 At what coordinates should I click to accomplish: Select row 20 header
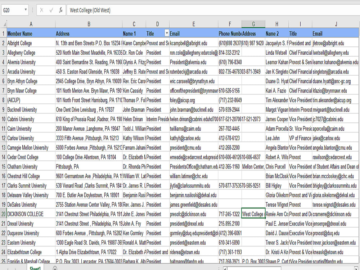[x=4, y=214]
